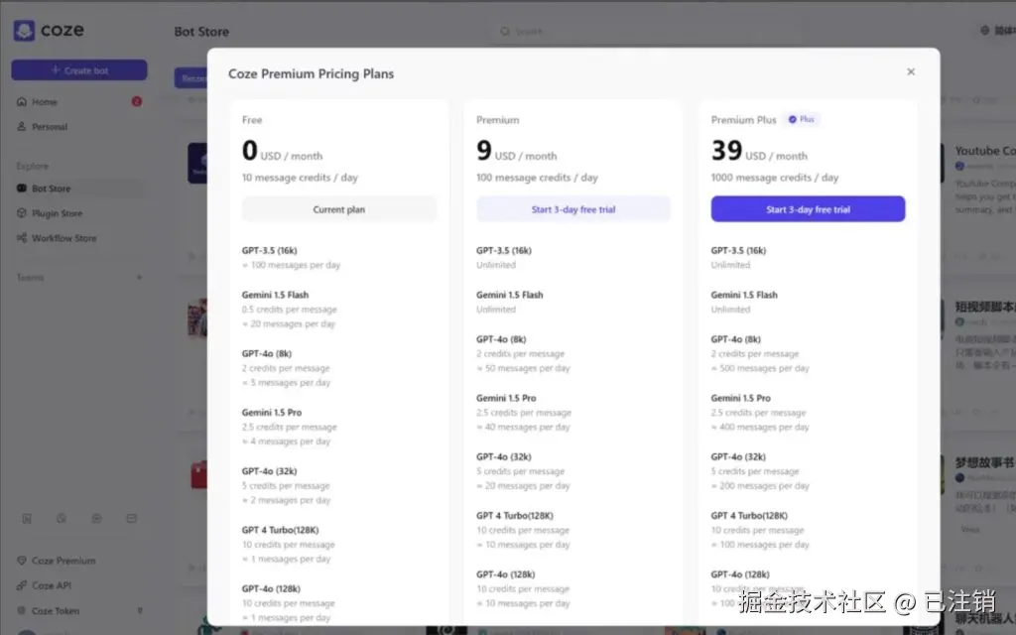Click the token icon beside Coze Token
Viewport: 1016px width, 635px height.
coord(22,610)
